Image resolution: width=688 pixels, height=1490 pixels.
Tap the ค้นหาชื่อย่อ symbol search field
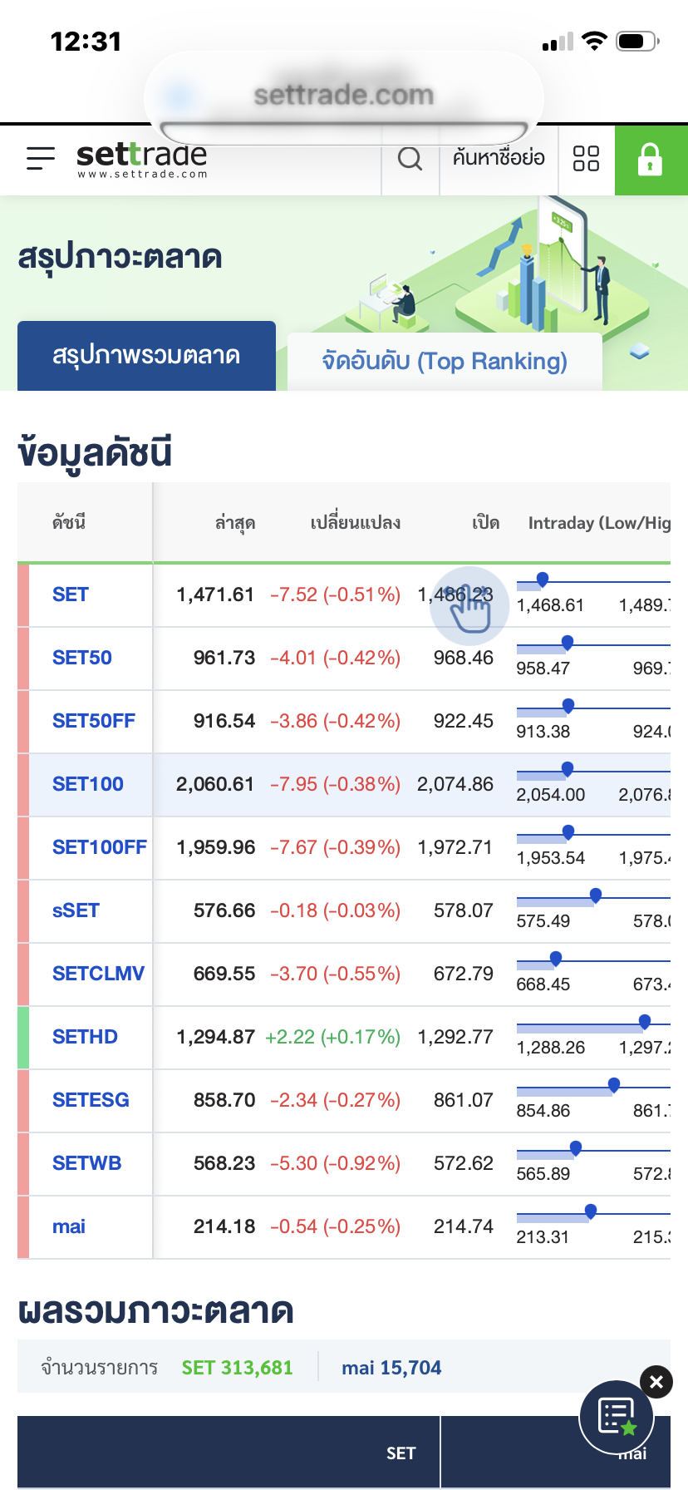point(499,158)
